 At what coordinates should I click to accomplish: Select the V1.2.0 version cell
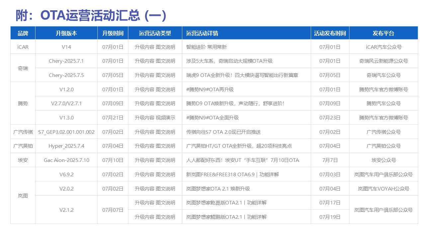tap(66, 89)
